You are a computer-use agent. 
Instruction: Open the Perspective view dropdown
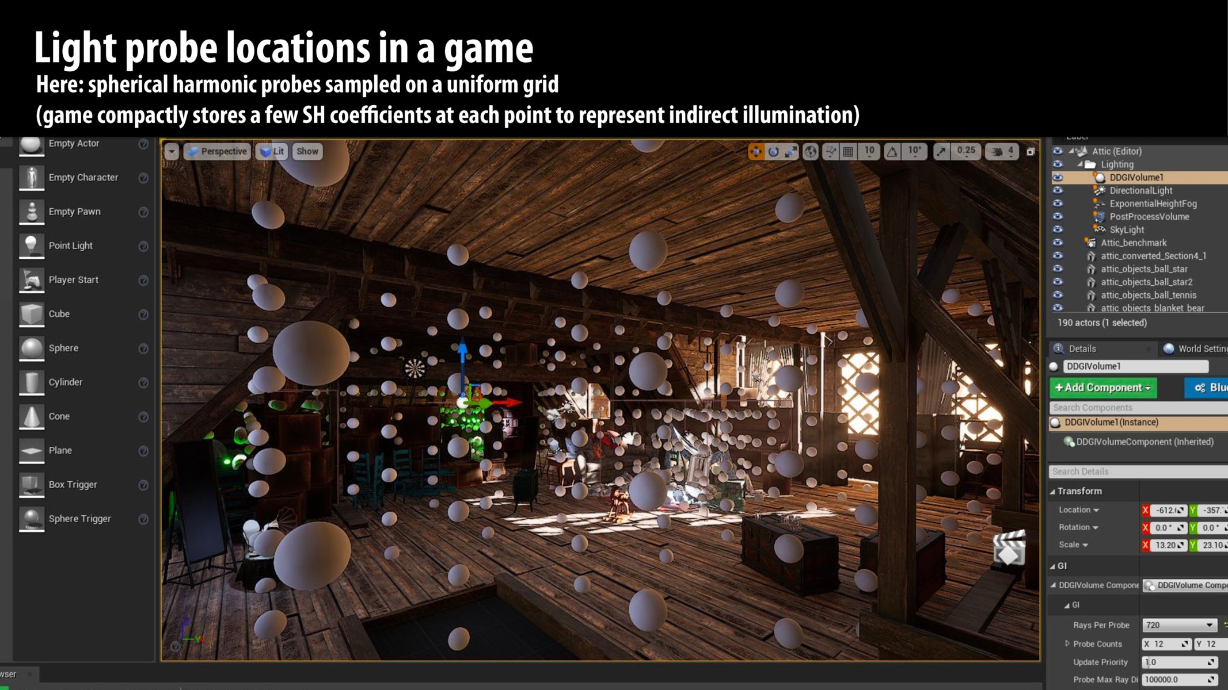coord(218,151)
